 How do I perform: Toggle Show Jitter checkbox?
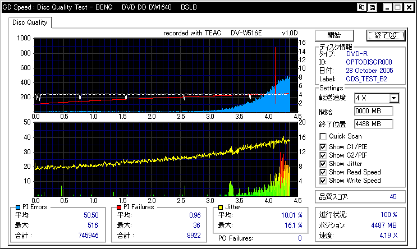tap(323, 164)
